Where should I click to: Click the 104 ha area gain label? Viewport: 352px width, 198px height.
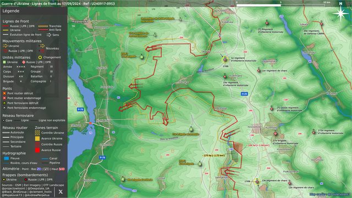click(258, 145)
